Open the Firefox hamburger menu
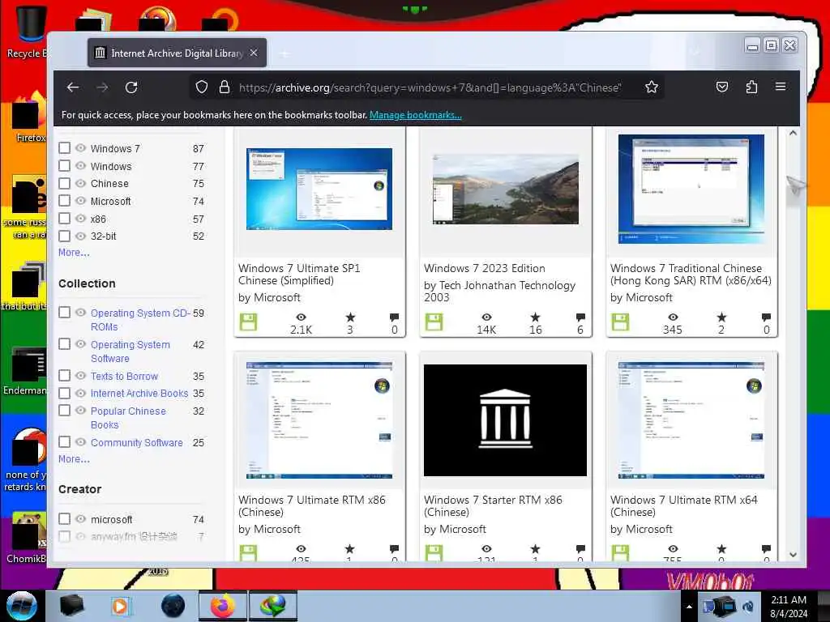The image size is (830, 622). pyautogui.click(x=781, y=86)
